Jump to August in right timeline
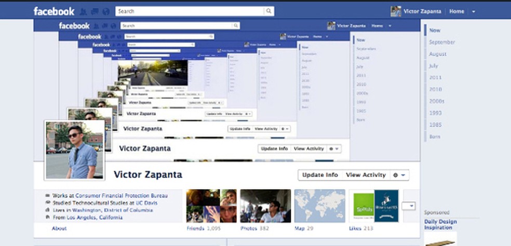 coord(438,54)
